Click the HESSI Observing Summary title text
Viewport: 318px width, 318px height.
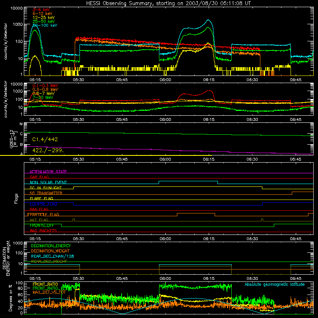point(168,4)
